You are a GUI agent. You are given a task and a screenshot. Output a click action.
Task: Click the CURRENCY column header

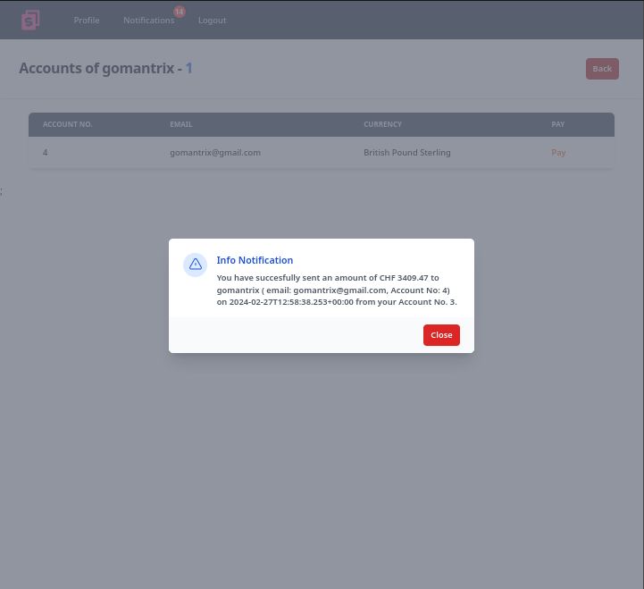click(x=383, y=124)
